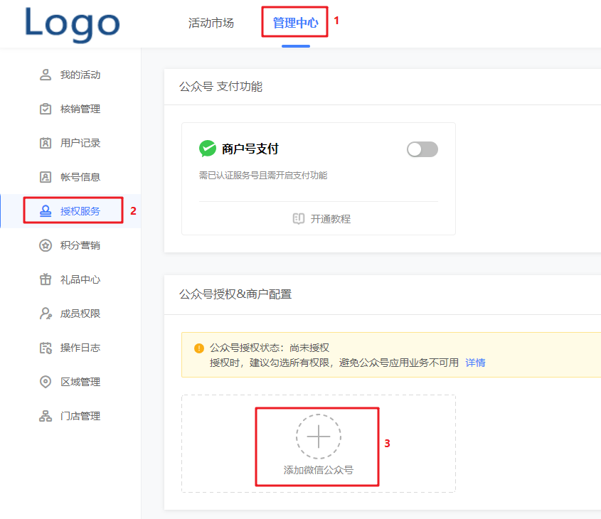Open 区域管理 menu item

pos(80,382)
